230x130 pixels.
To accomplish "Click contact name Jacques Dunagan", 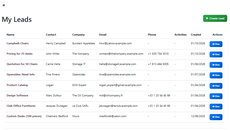I will (x=57, y=106).
